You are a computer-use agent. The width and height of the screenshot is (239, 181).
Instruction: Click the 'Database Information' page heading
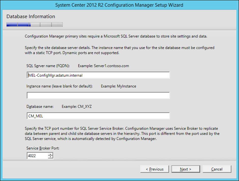click(x=31, y=16)
